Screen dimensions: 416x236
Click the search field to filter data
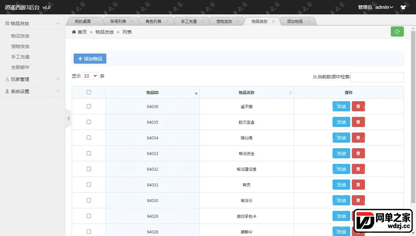click(x=377, y=77)
